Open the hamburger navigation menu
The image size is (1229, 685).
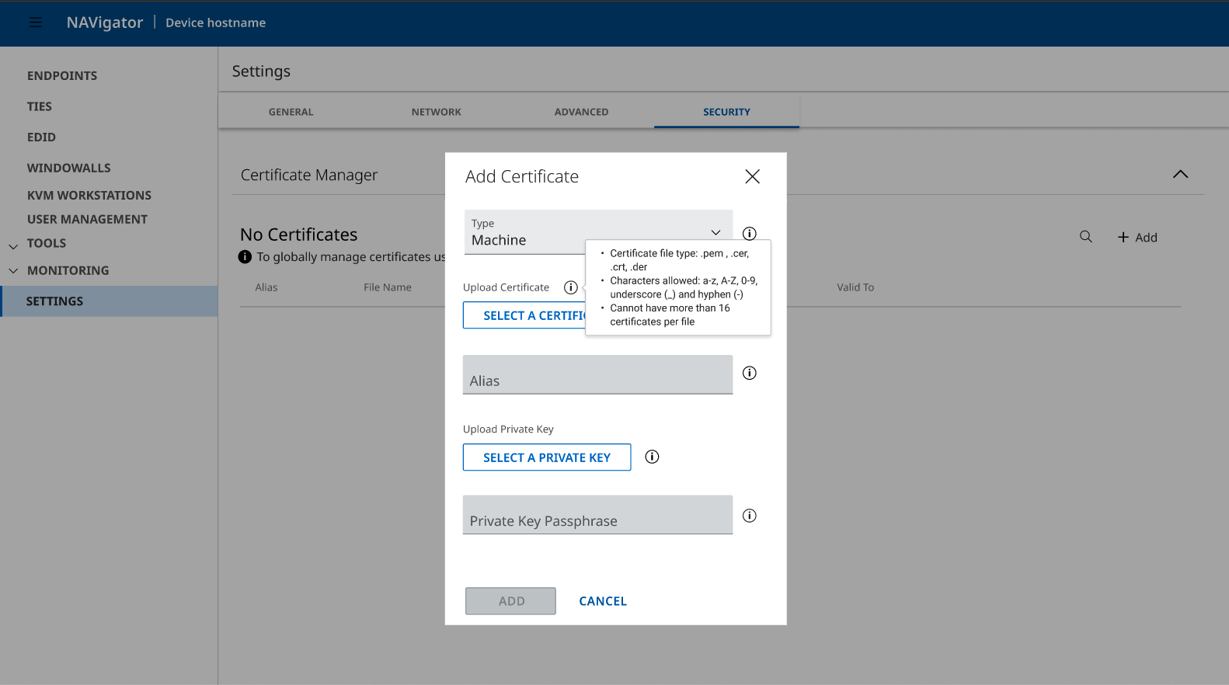35,23
